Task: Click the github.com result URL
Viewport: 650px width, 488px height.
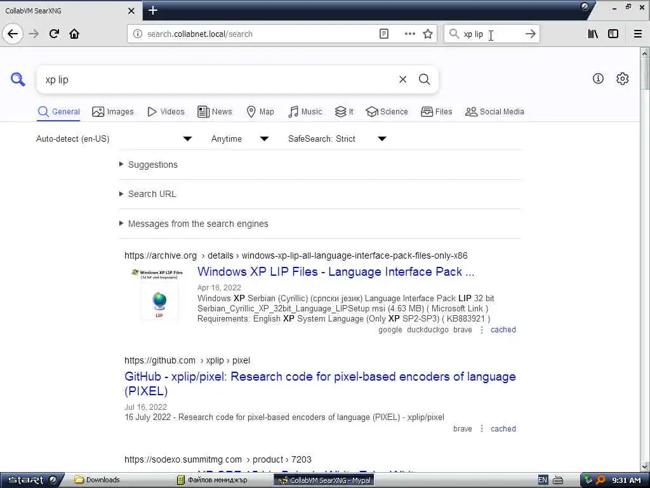Action: click(187, 361)
